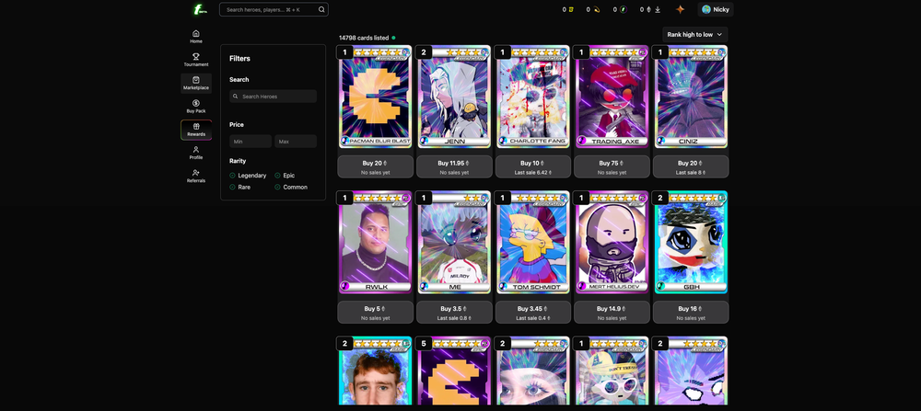Open the Profile section
921x411 pixels.
point(196,153)
